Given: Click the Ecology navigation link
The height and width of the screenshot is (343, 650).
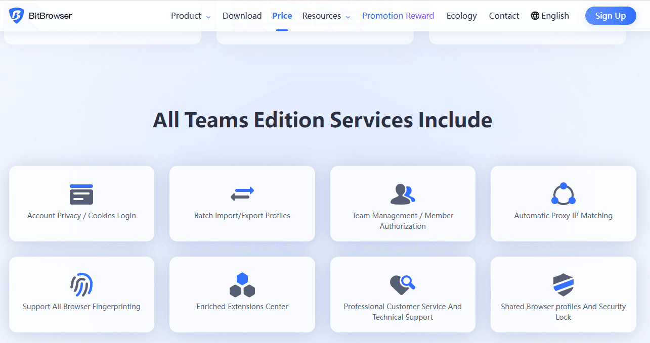Looking at the screenshot, I should pyautogui.click(x=461, y=16).
